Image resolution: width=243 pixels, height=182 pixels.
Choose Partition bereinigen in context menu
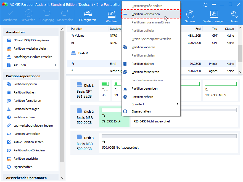pos(151,89)
